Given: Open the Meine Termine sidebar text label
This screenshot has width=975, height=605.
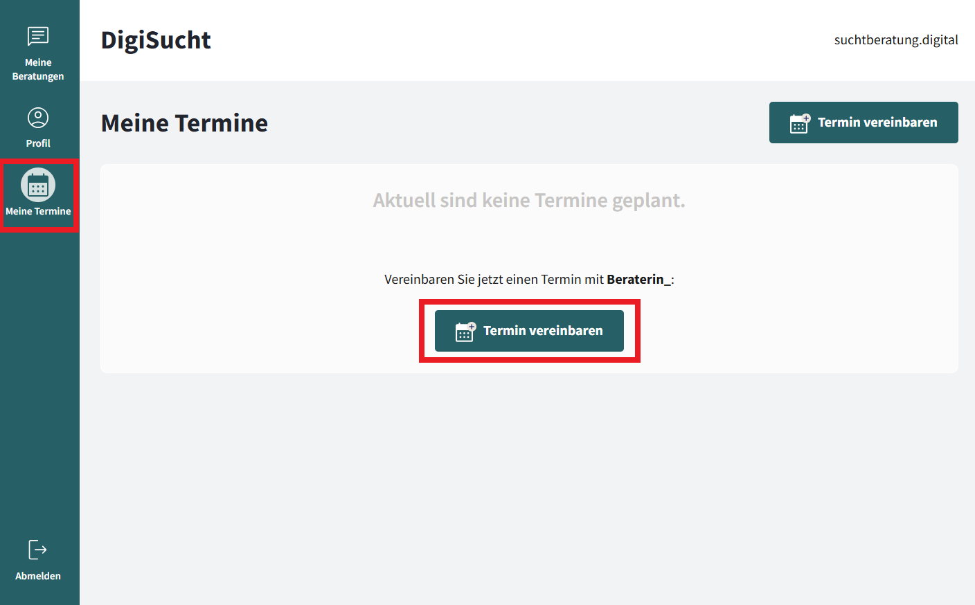Looking at the screenshot, I should [x=38, y=211].
